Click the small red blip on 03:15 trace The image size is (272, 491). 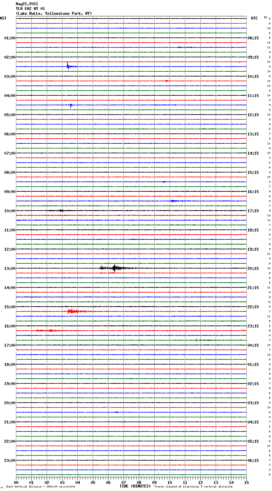[166, 81]
